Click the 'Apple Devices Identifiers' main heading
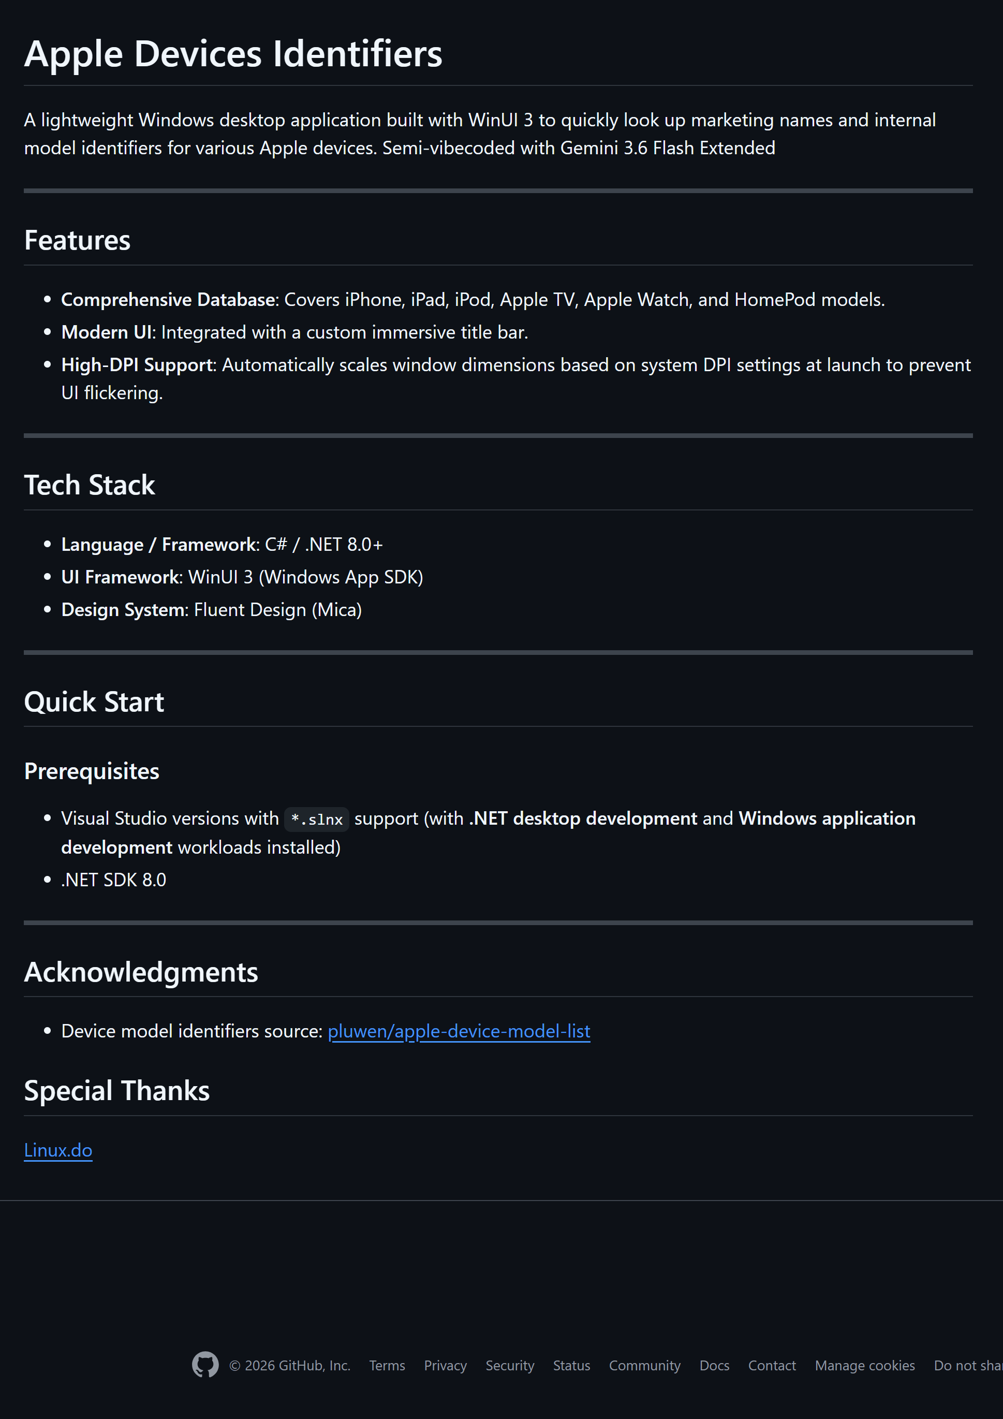The image size is (1003, 1419). pyautogui.click(x=233, y=54)
